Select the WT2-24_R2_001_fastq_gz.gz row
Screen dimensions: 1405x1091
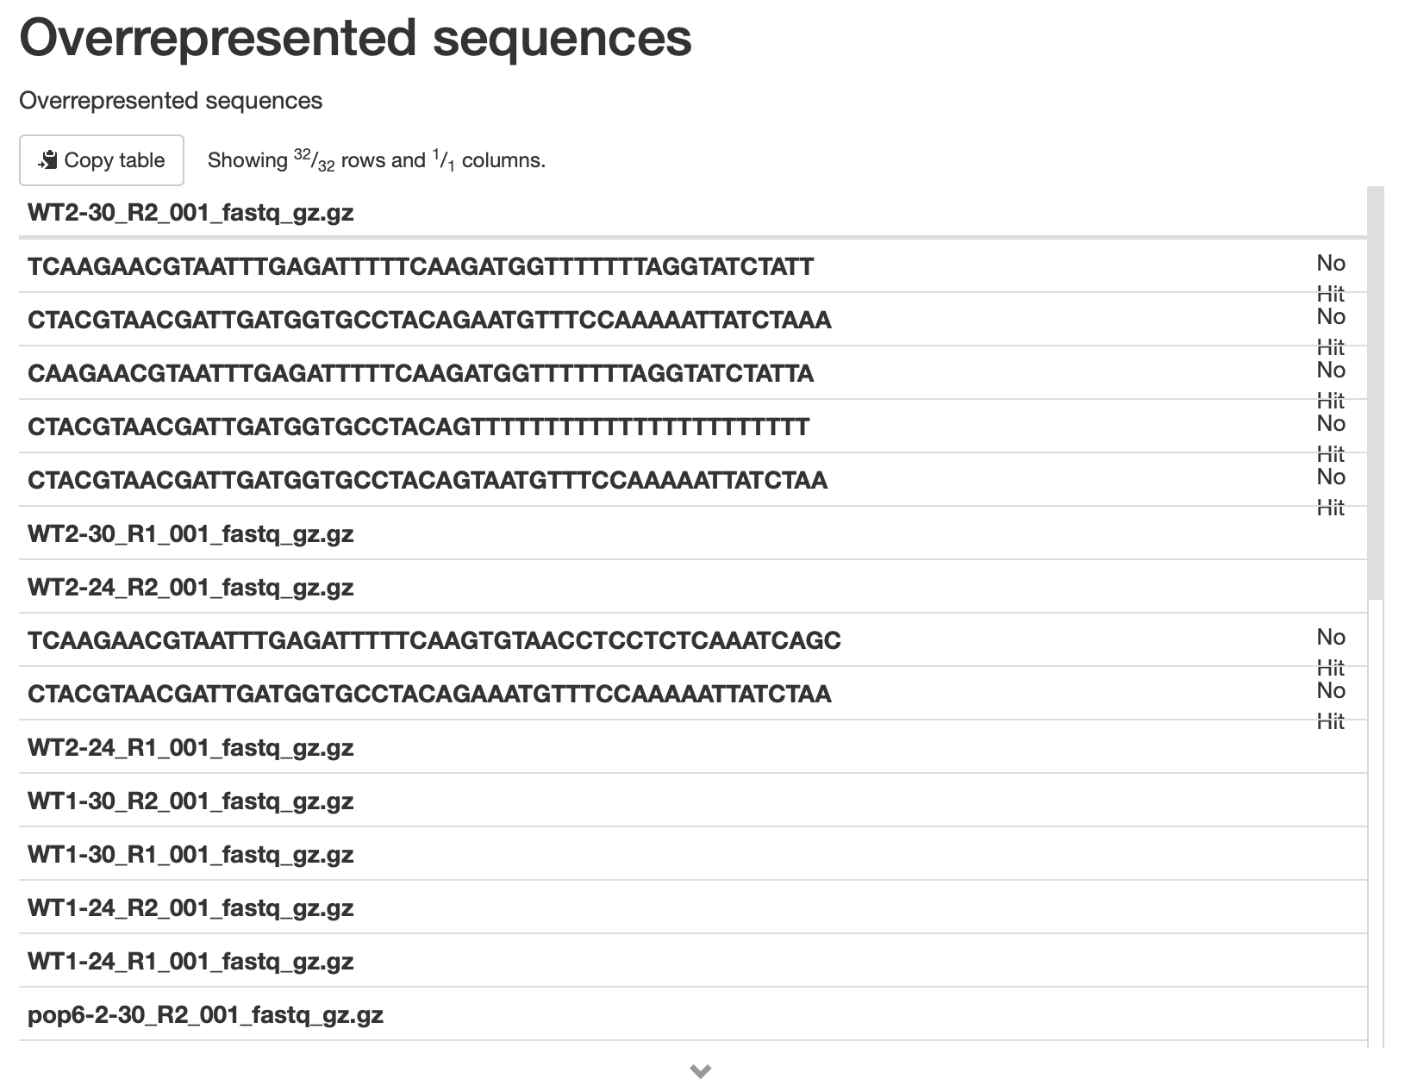pyautogui.click(x=693, y=587)
